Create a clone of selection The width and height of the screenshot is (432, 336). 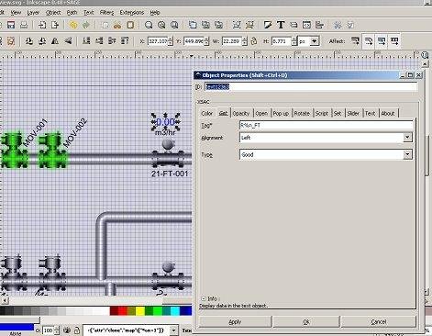(x=205, y=25)
